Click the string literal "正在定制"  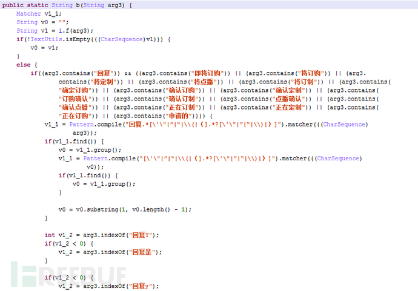288,107
